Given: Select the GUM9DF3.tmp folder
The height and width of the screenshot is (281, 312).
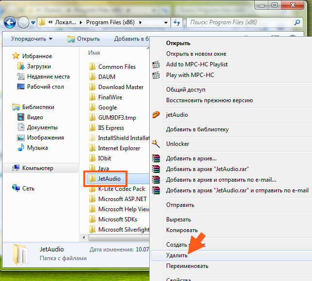Looking at the screenshot, I should pyautogui.click(x=112, y=118).
